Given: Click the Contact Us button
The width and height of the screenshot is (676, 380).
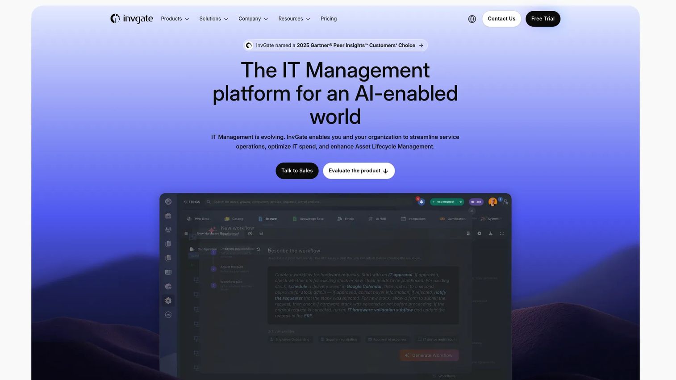Looking at the screenshot, I should pos(501,19).
